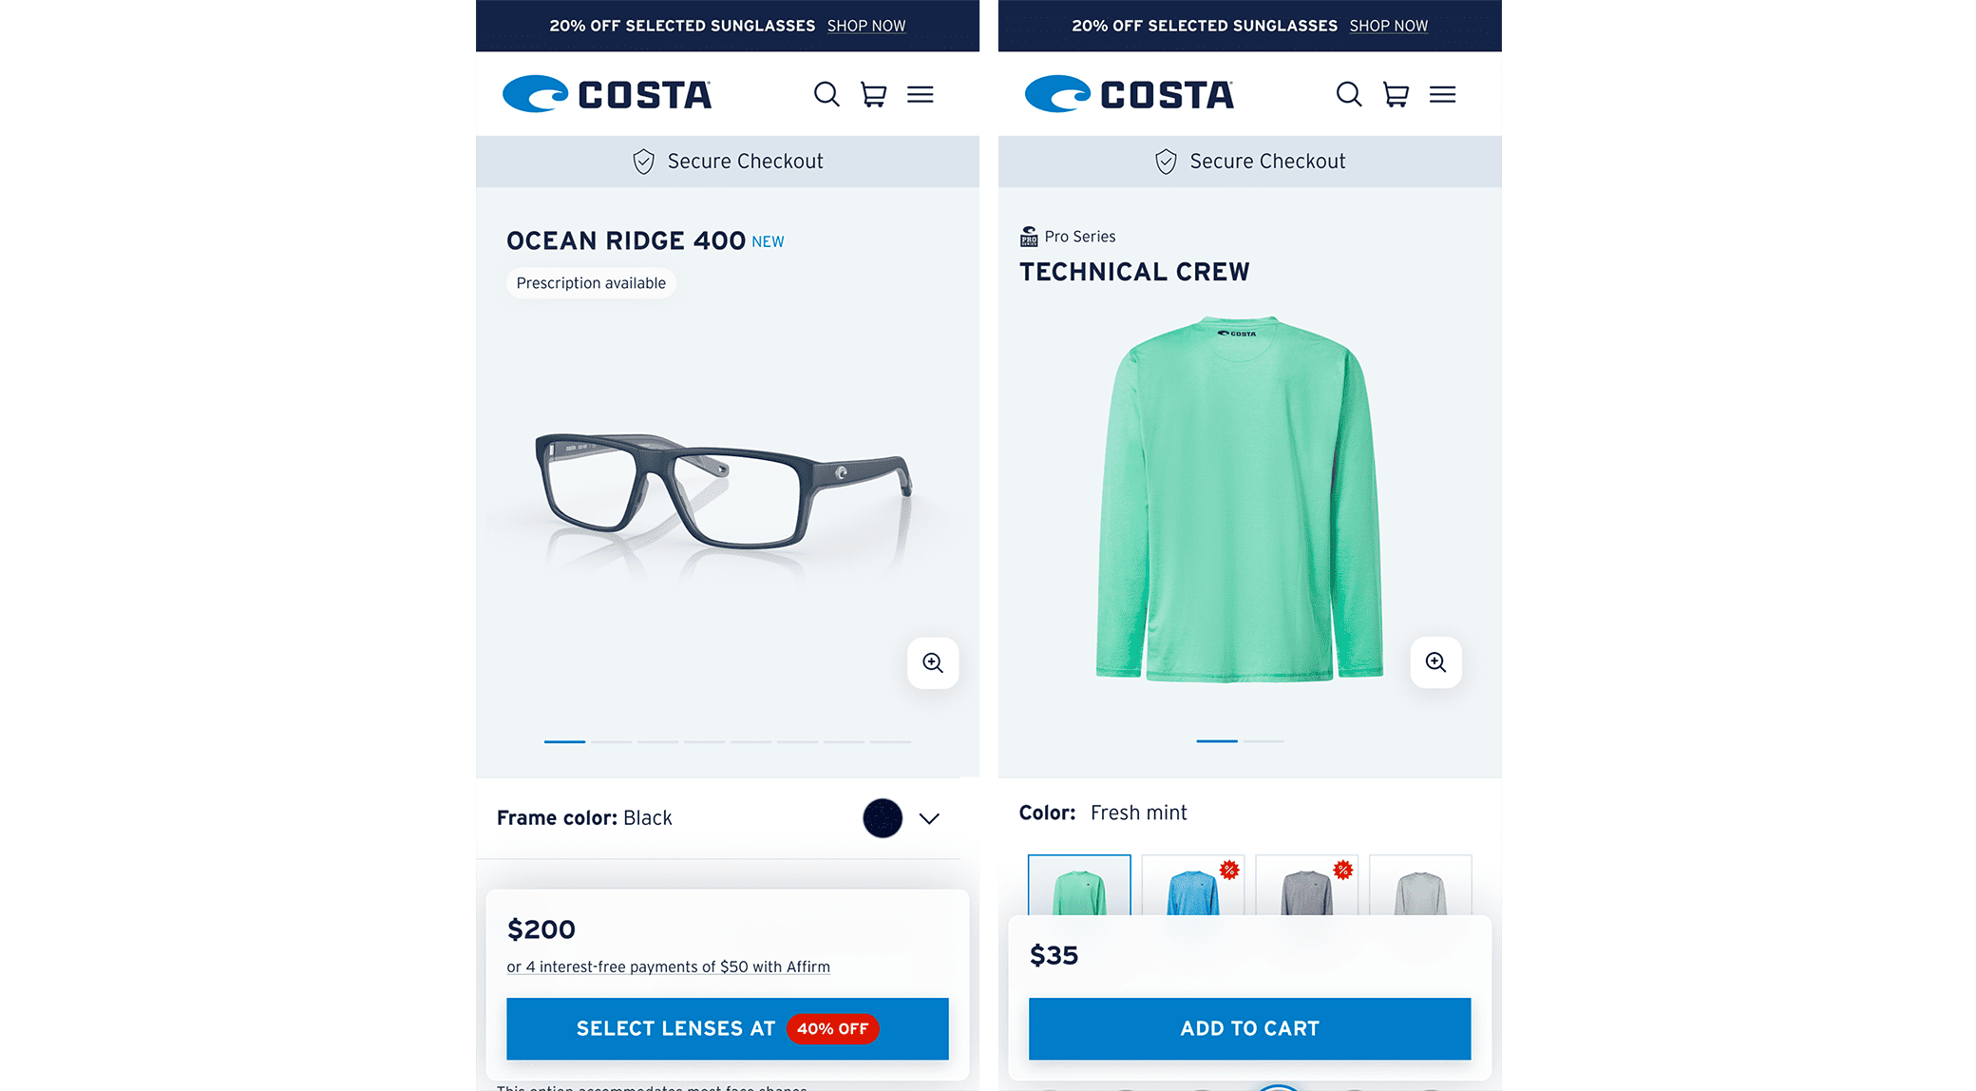
Task: Choose the Fresh mint shirt thumbnail
Action: click(1079, 886)
